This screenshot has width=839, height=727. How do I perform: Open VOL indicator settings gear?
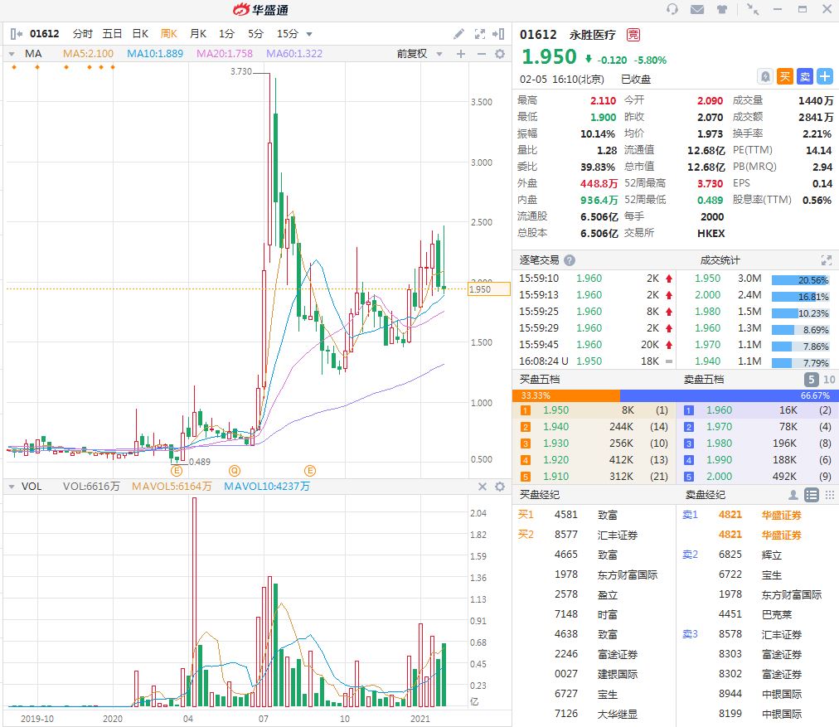[500, 487]
